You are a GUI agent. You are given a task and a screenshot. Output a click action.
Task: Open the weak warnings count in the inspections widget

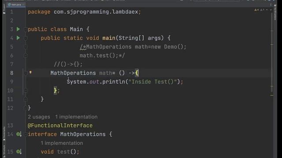[x=262, y=10]
